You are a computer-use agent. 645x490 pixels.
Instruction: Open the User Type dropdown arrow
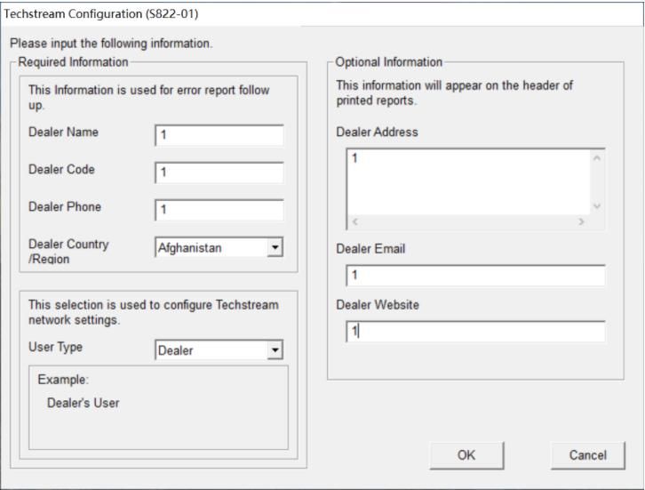[275, 350]
